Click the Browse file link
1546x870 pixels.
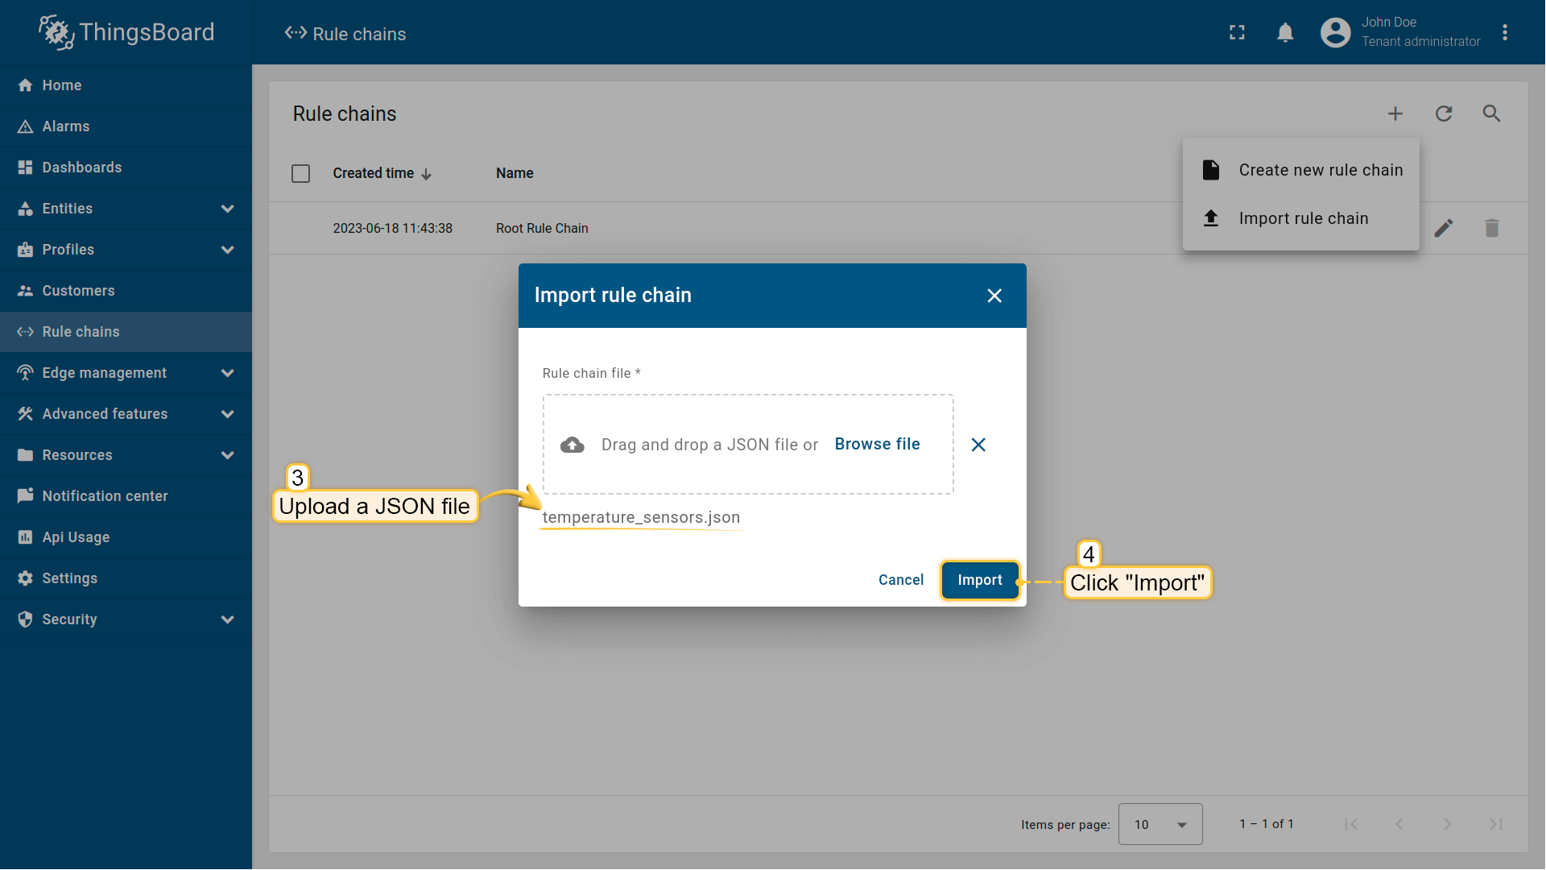pyautogui.click(x=877, y=444)
